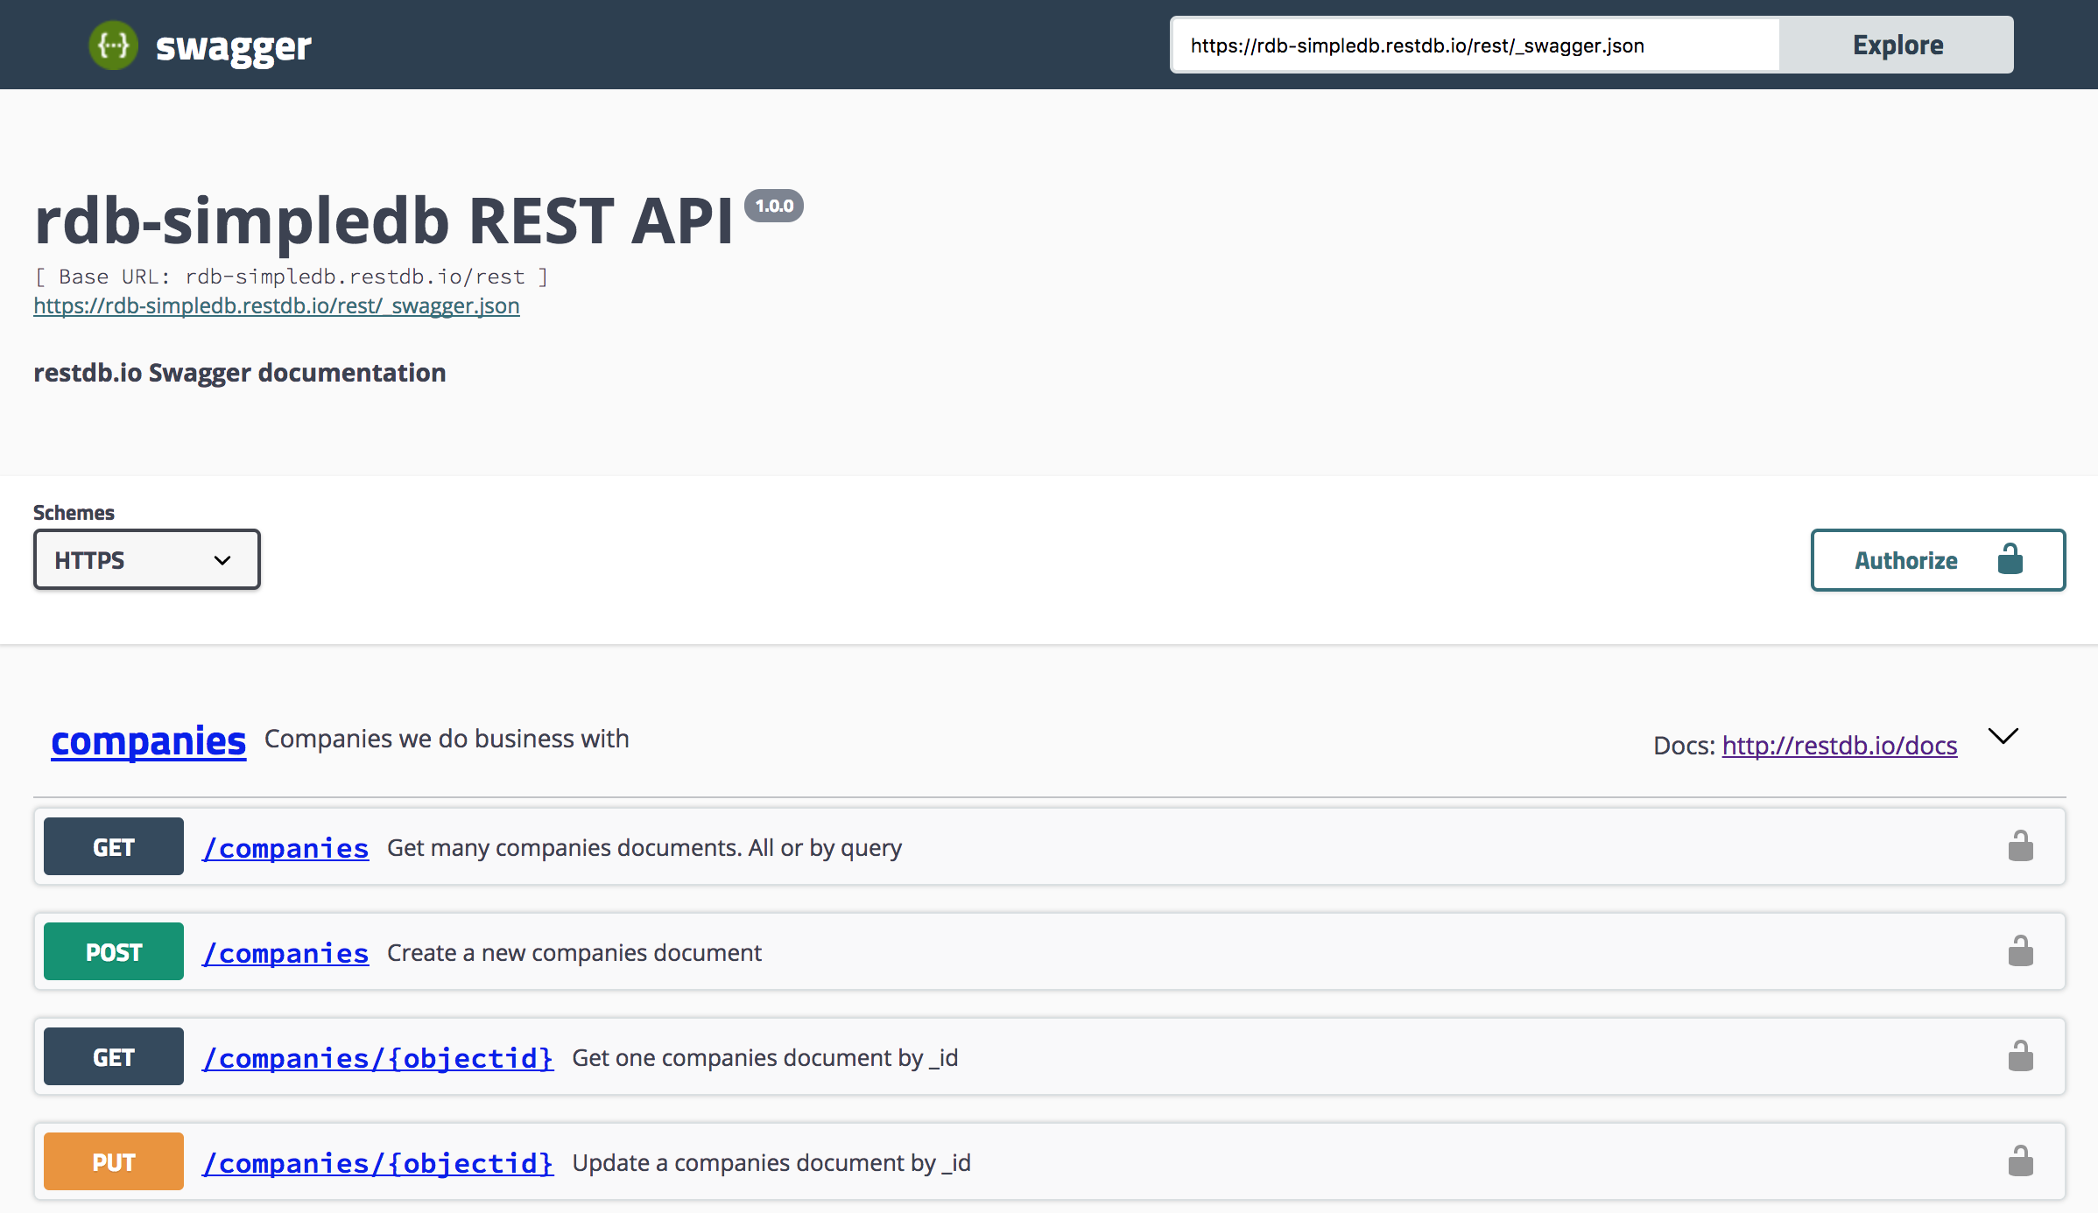Open the HTTPS schemes dropdown
2098x1213 pixels.
(x=146, y=559)
